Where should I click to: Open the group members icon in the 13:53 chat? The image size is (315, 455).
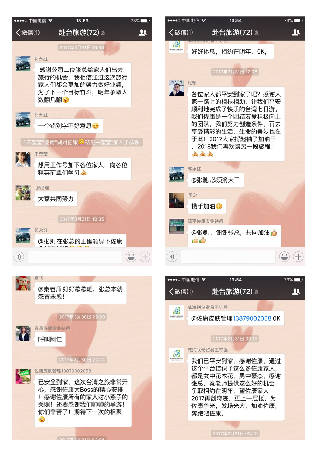142,33
